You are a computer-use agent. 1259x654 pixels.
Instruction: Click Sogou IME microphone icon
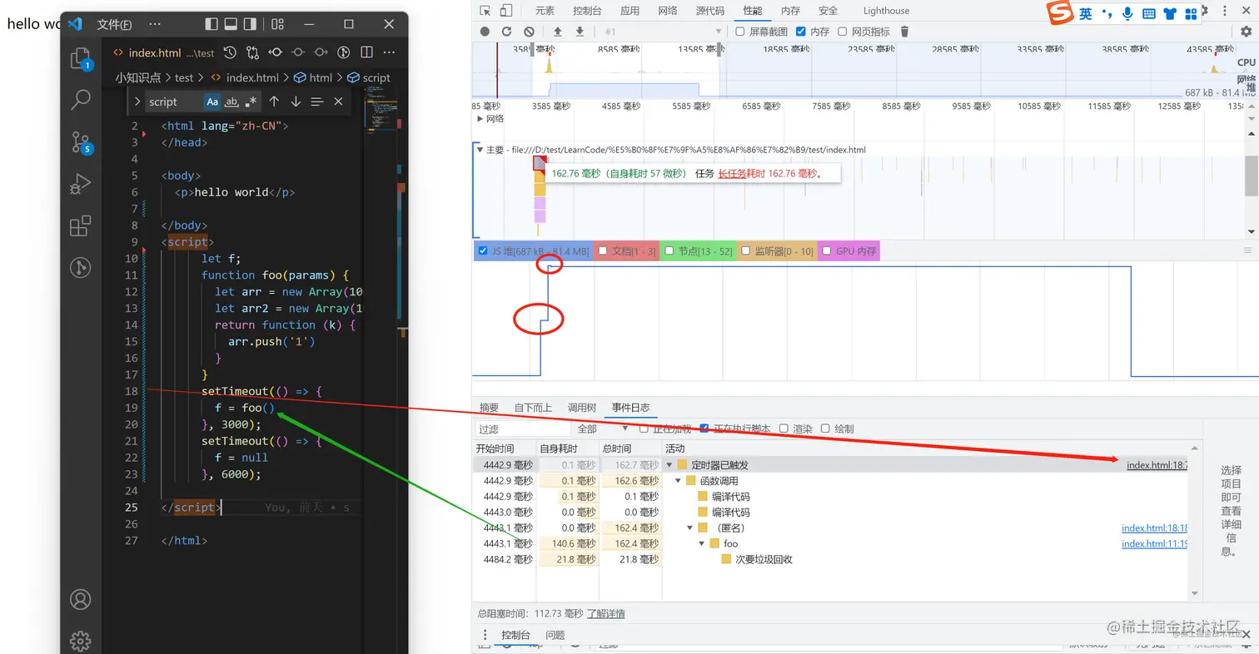tap(1128, 13)
